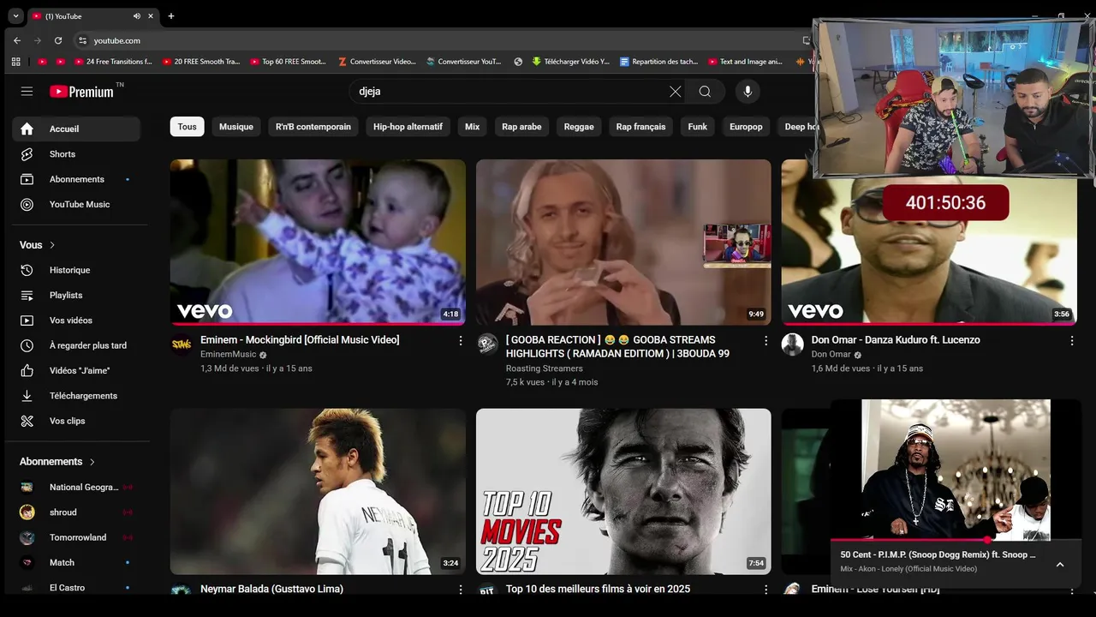Open Convertisseur Video bookmark
Viewport: 1096px width, 617px height.
click(x=377, y=62)
